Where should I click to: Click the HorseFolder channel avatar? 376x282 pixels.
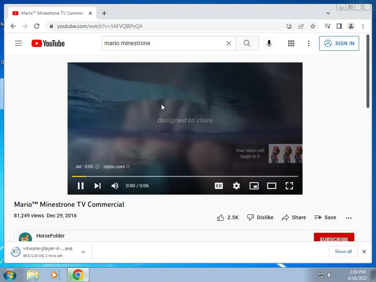coord(25,238)
